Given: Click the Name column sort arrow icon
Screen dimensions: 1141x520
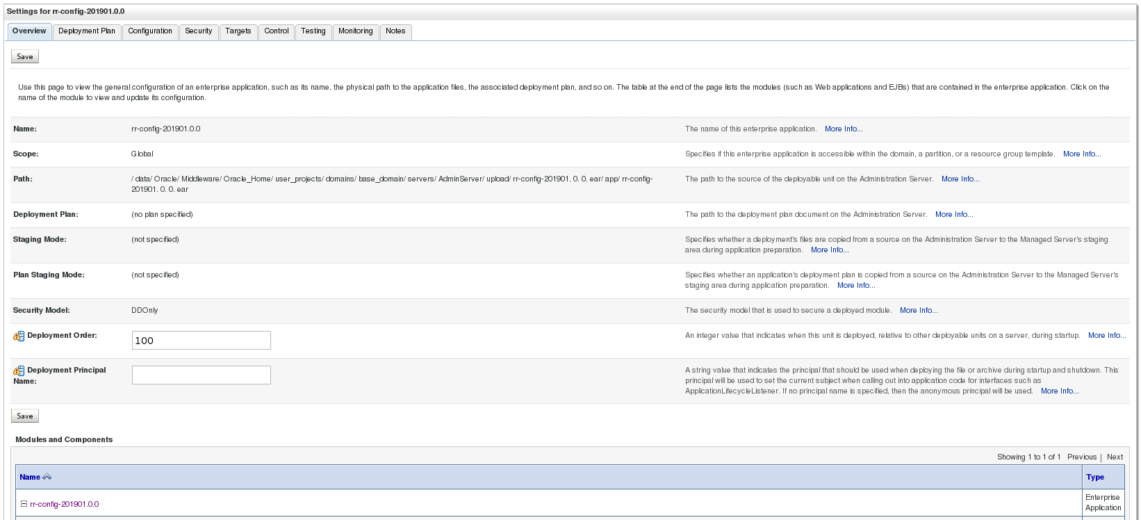Looking at the screenshot, I should (x=47, y=477).
